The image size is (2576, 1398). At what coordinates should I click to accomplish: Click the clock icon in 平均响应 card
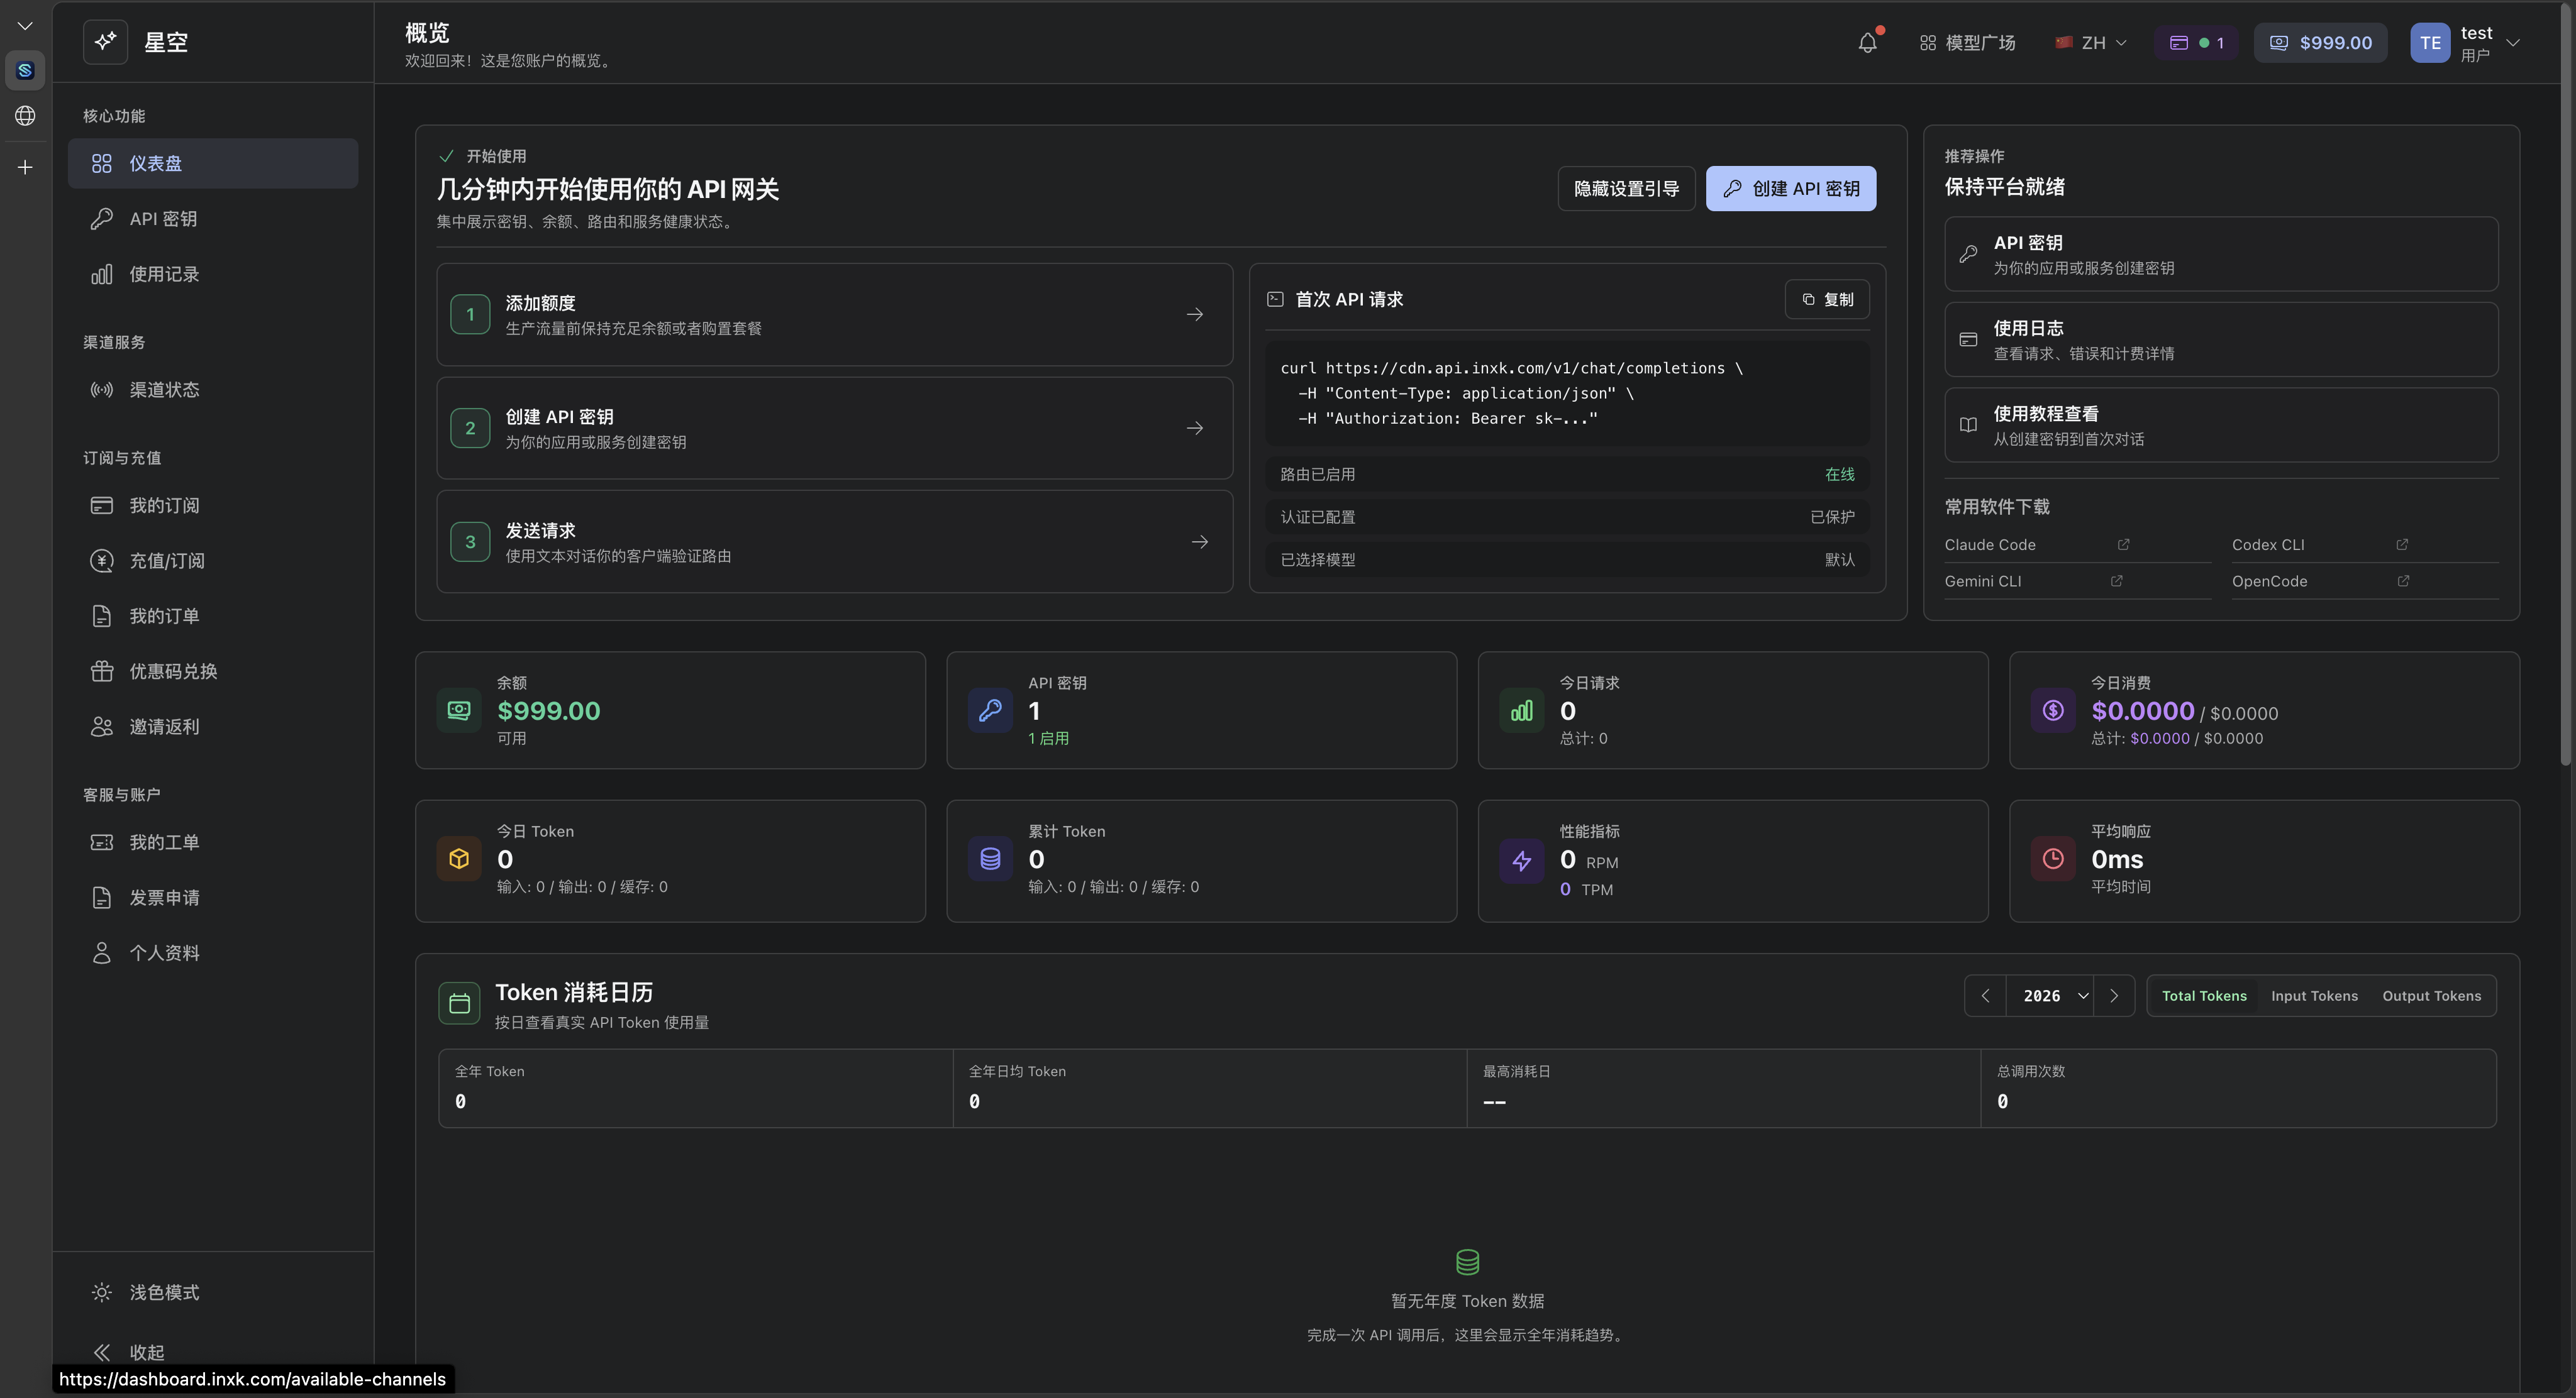point(2053,859)
